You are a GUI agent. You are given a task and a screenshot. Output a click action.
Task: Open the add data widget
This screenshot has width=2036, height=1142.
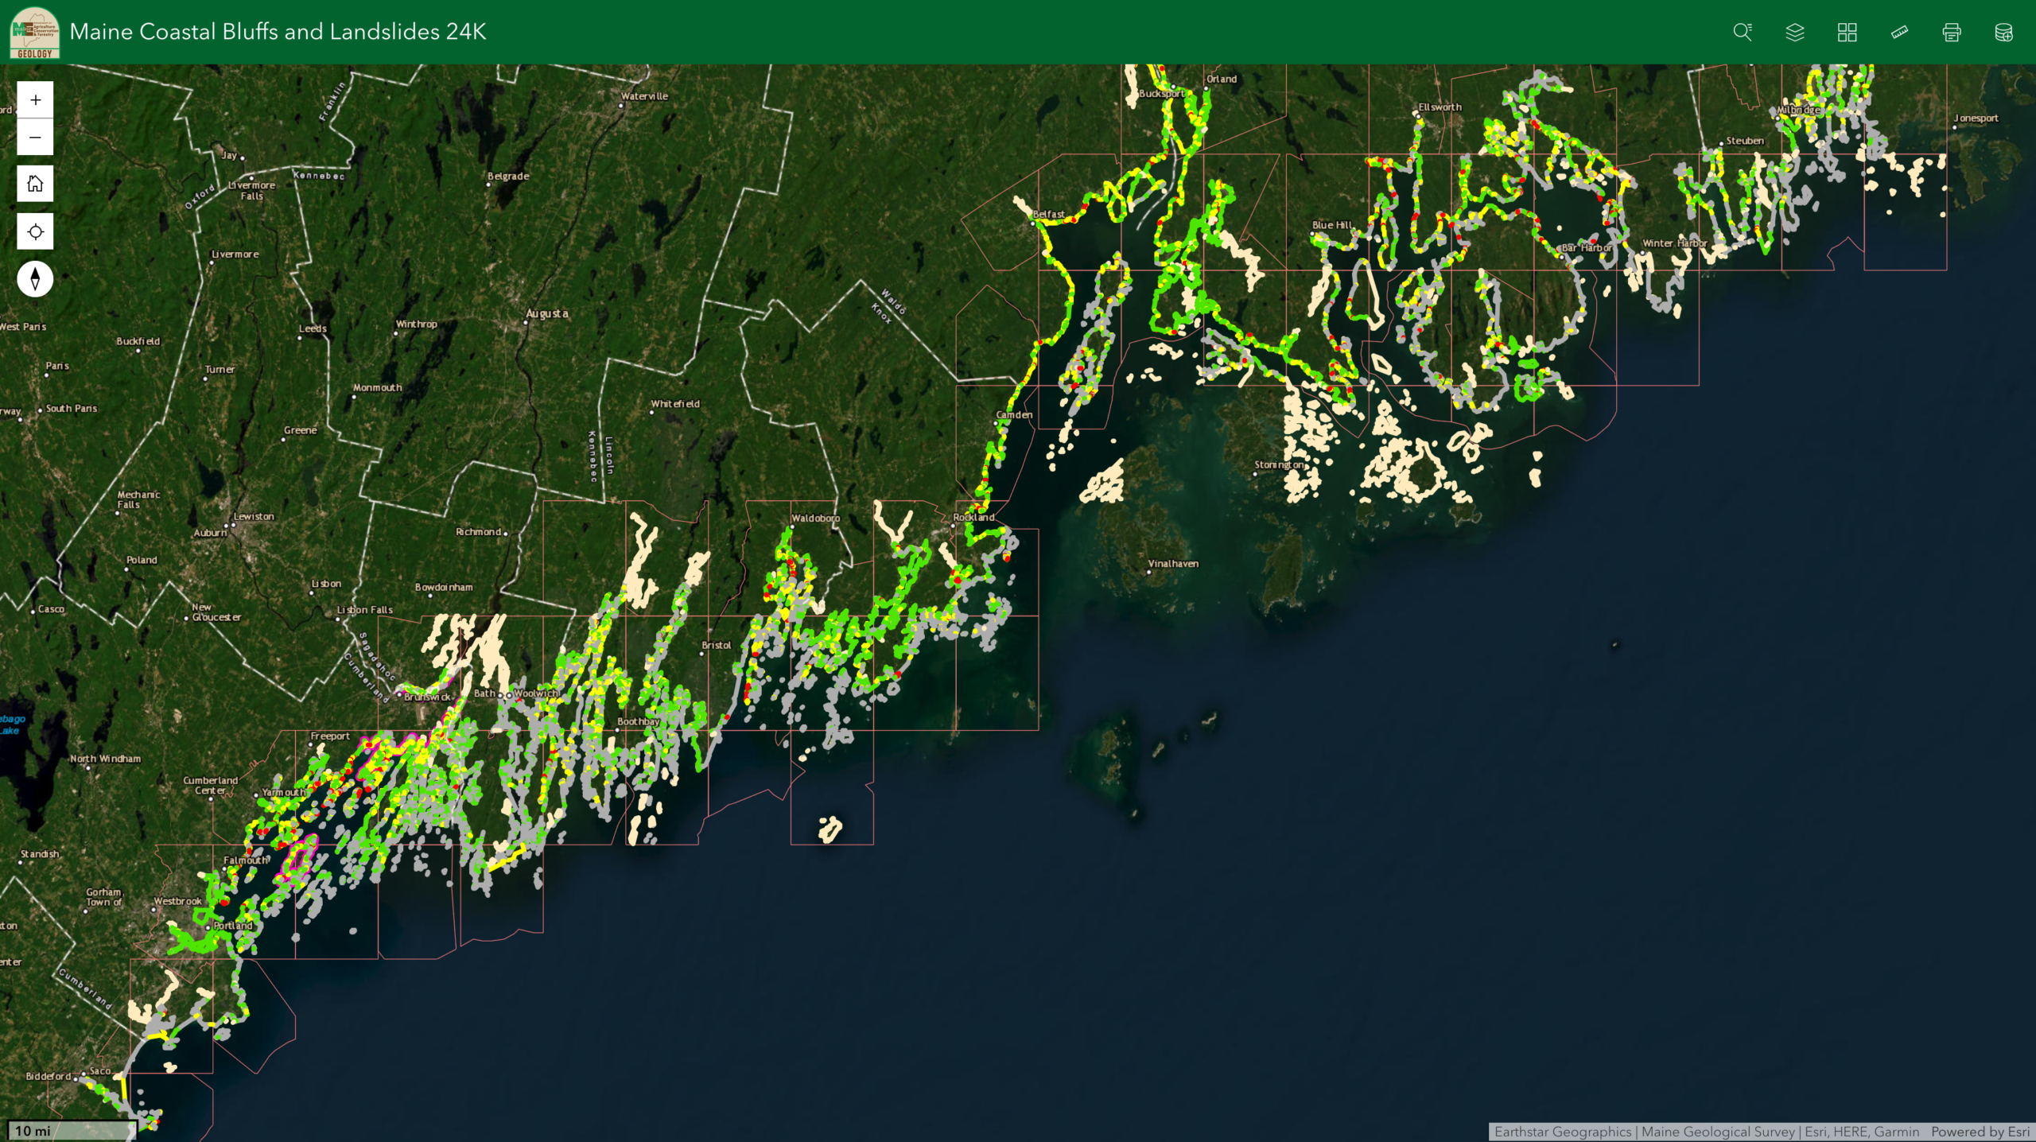[x=2003, y=32]
